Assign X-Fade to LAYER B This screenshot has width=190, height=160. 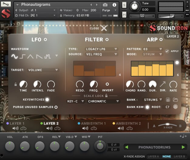coord(179,156)
